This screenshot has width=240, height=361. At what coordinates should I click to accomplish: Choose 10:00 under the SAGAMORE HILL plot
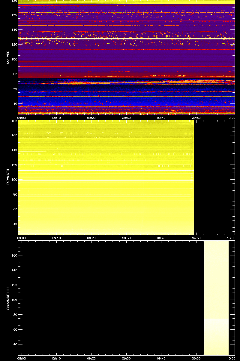tap(231, 359)
